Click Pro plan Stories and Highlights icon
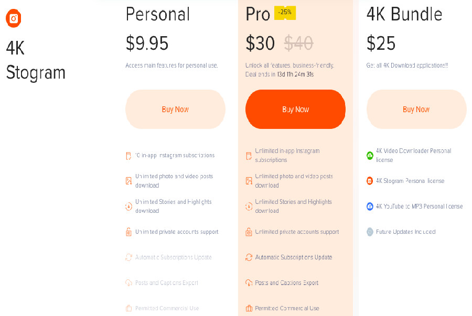This screenshot has width=472, height=316. pos(249,206)
